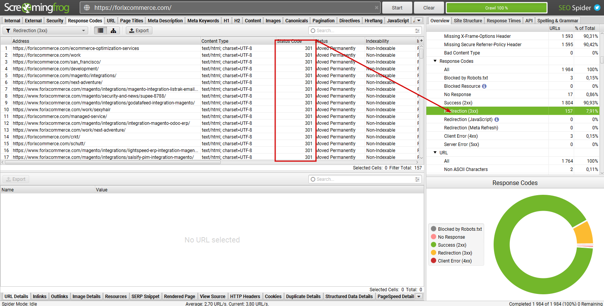
Task: Open the External tab
Action: point(33,21)
